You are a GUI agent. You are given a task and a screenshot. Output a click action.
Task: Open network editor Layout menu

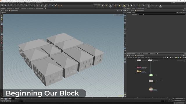[143, 57]
